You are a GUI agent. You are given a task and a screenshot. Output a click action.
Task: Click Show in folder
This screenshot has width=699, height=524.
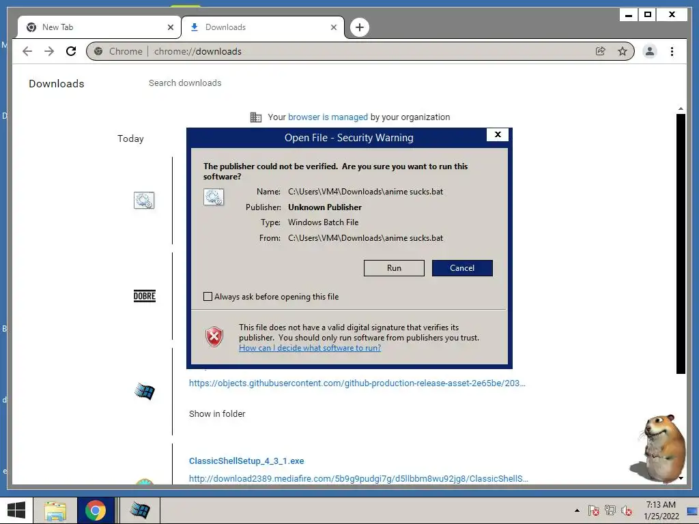point(217,414)
